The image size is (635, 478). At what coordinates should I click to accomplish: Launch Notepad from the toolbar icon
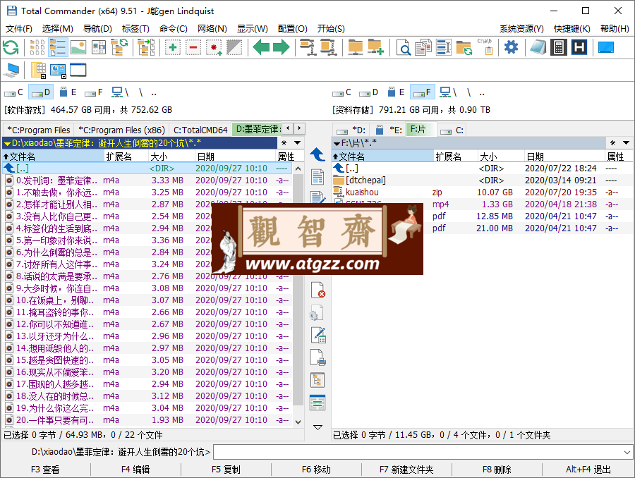(x=538, y=47)
